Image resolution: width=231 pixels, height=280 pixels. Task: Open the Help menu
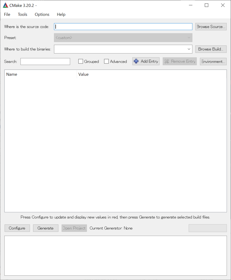(61, 14)
